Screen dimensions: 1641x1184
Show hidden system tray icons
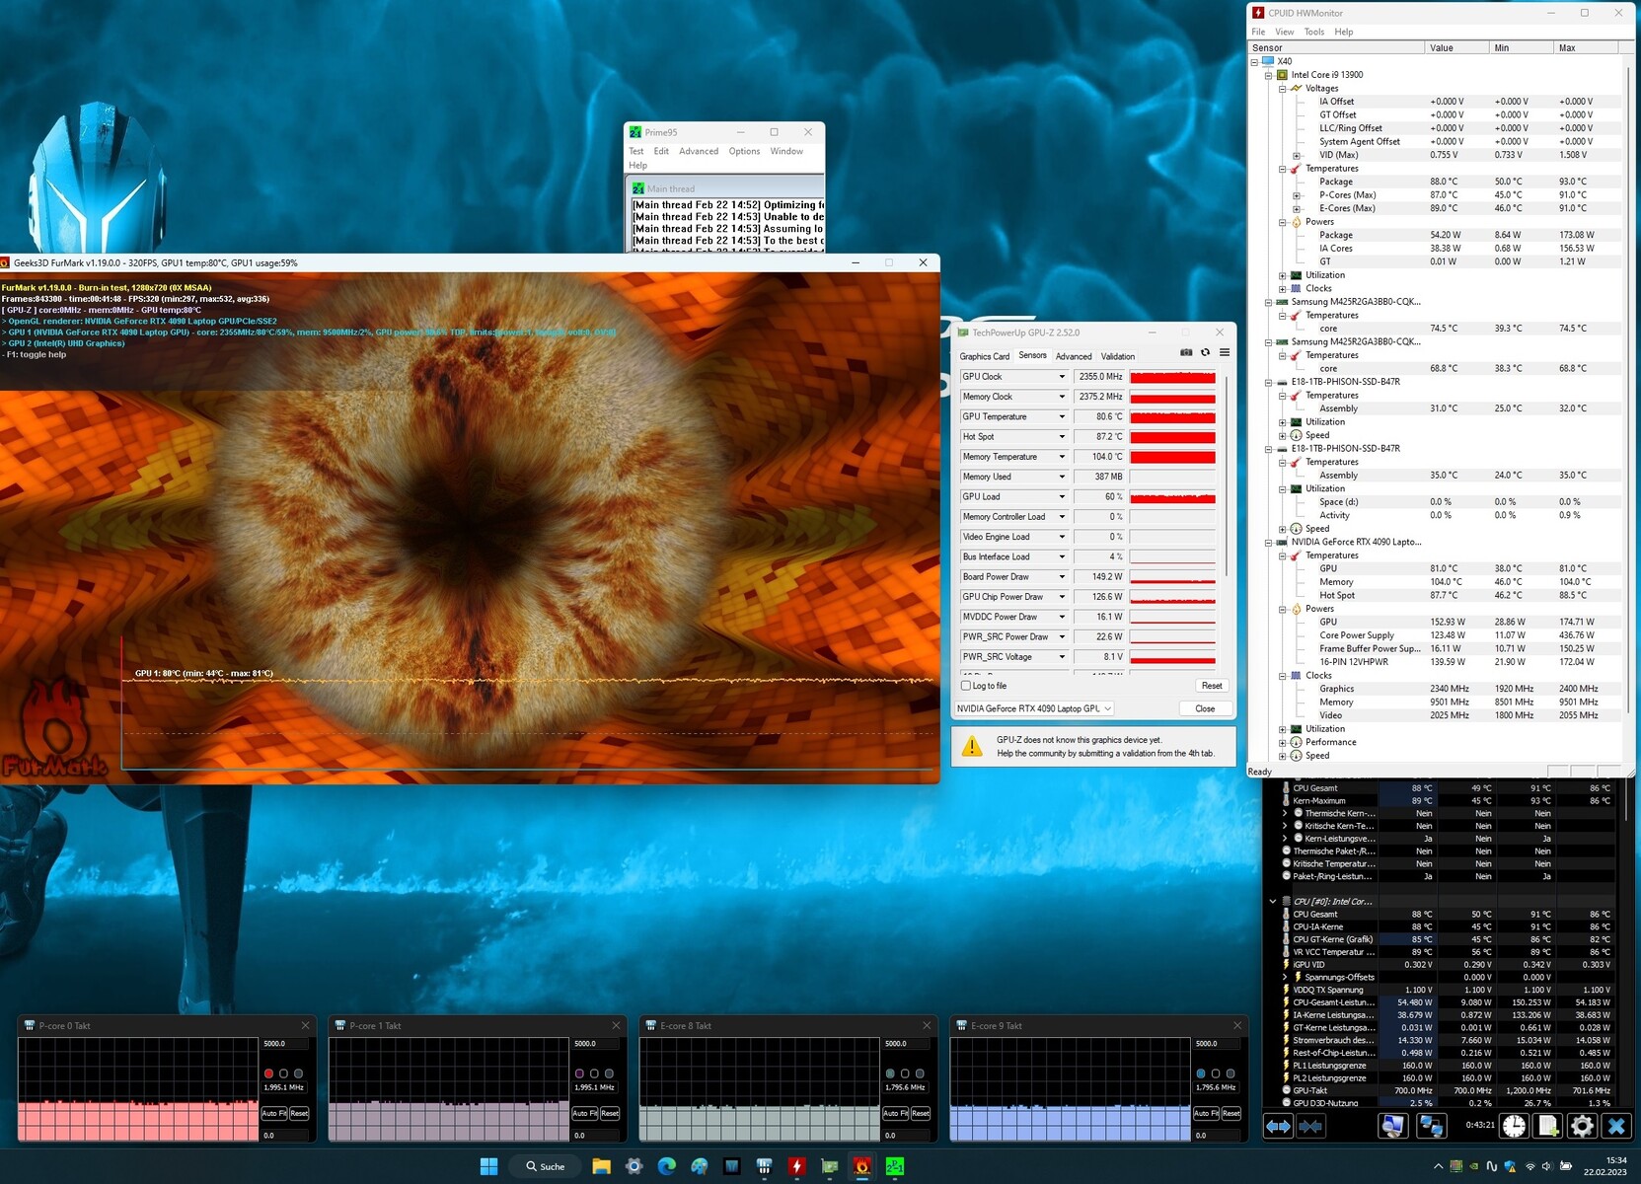(1438, 1166)
